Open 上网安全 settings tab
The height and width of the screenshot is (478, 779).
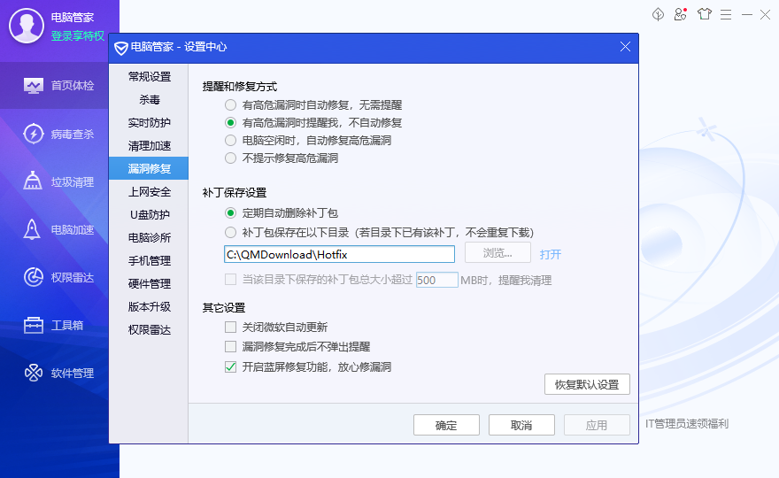coord(149,191)
